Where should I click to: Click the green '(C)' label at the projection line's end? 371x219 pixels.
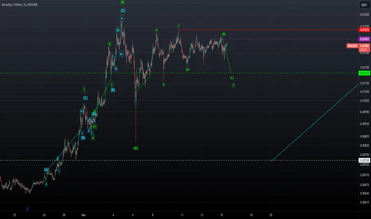(x=232, y=78)
